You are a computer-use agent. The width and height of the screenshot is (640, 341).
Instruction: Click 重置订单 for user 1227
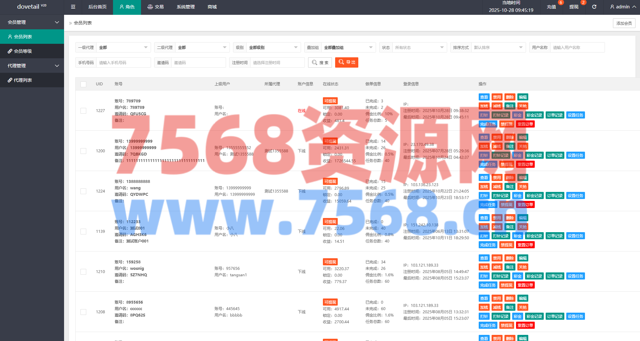525,124
